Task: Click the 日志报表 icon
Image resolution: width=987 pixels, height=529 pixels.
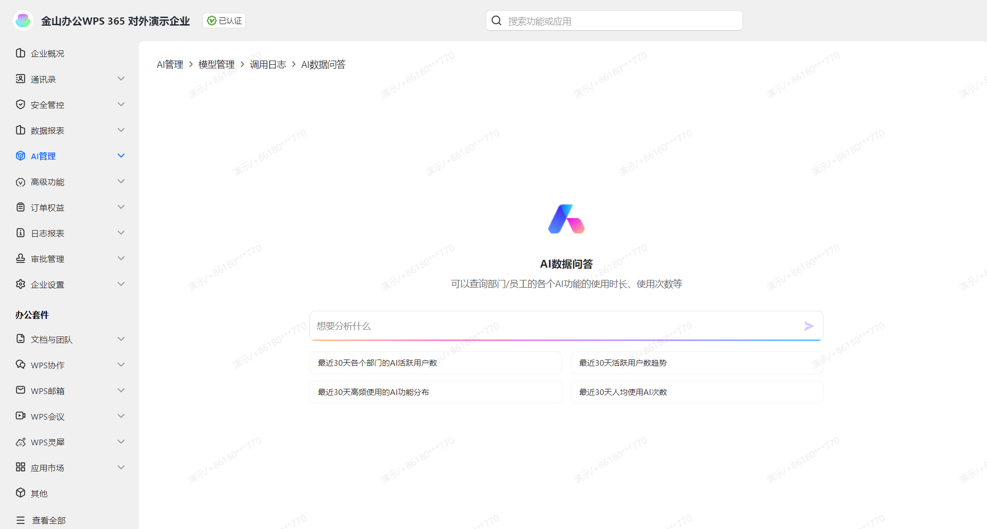Action: pos(21,233)
